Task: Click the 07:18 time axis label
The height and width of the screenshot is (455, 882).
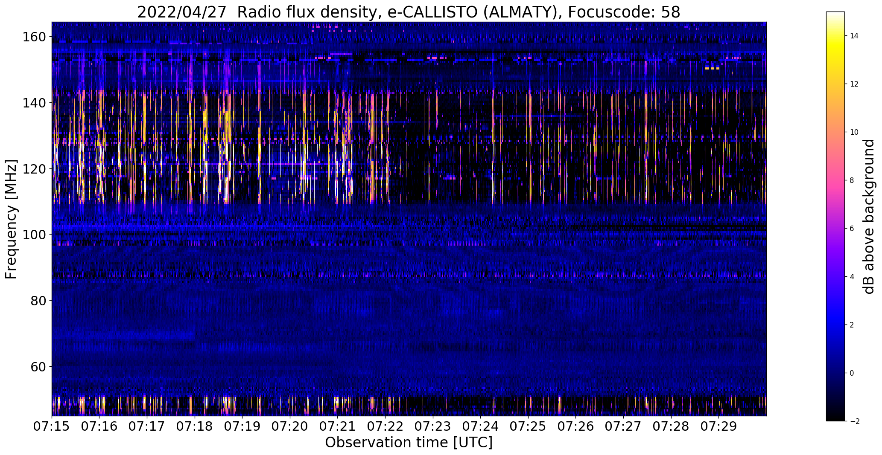Action: coord(195,426)
